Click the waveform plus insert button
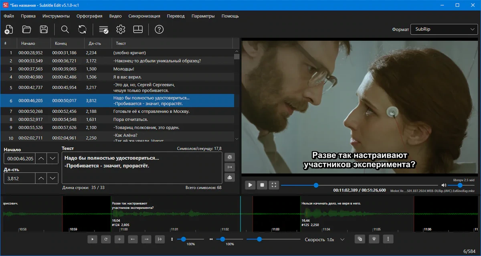This screenshot has width=481, height=256. coord(119,239)
